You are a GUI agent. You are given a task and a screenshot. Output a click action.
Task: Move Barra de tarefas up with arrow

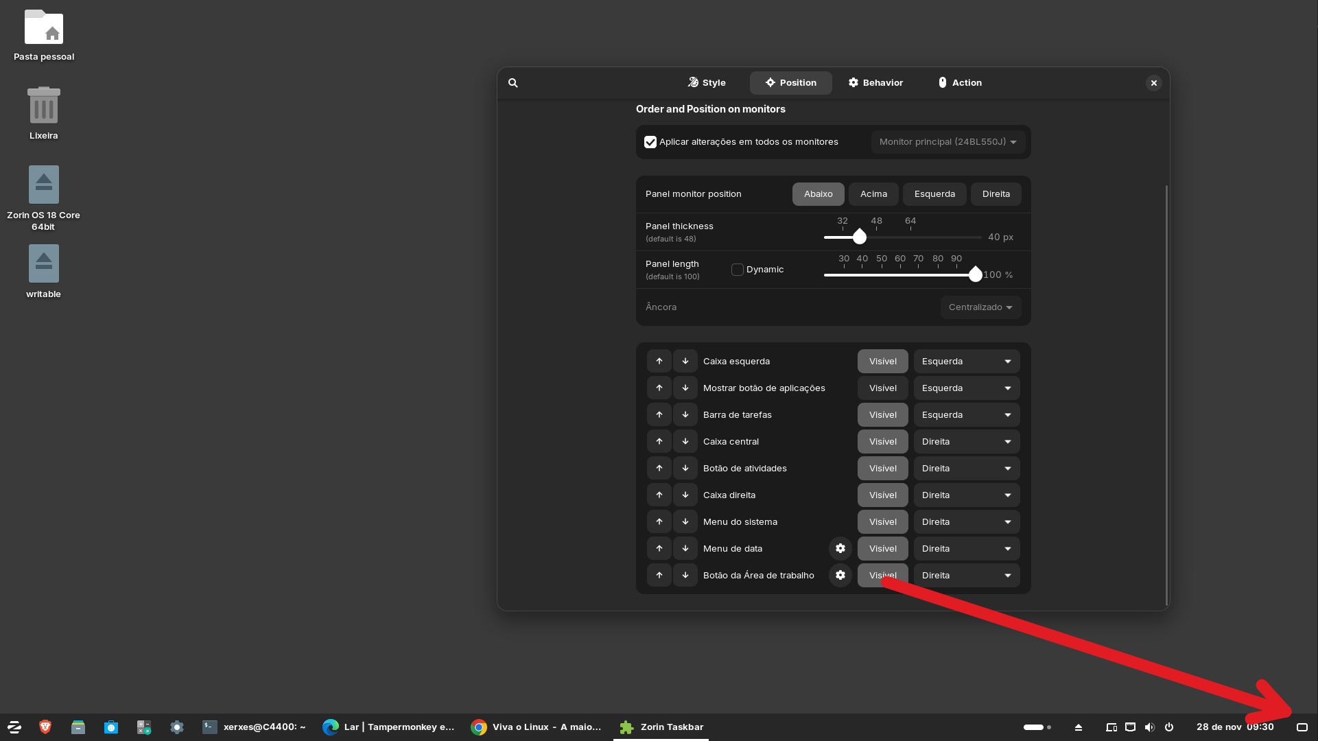[659, 415]
